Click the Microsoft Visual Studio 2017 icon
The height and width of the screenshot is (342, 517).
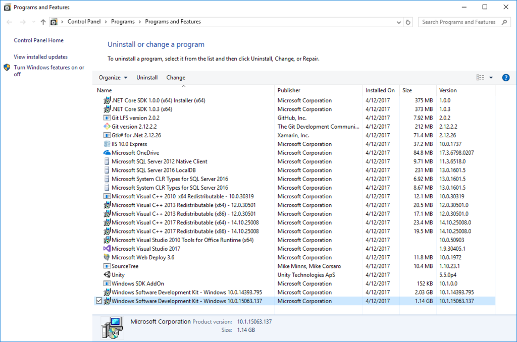107,249
